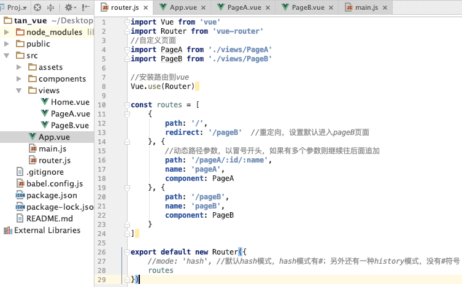Collapse the views folder
Image resolution: width=462 pixels, height=287 pixels.
pos(18,91)
